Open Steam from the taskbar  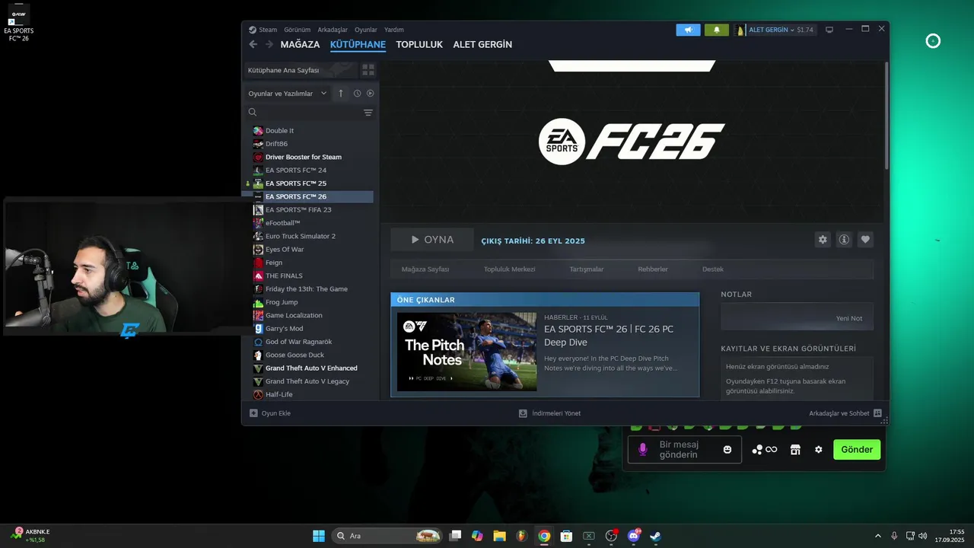(x=655, y=536)
